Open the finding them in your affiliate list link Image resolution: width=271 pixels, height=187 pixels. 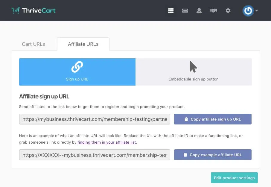pos(106,142)
